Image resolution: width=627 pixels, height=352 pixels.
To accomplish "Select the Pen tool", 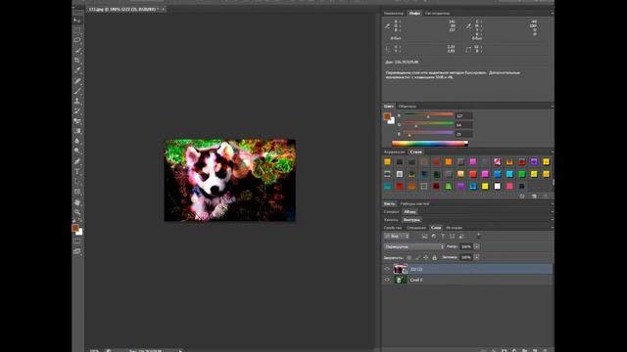I will [77, 162].
